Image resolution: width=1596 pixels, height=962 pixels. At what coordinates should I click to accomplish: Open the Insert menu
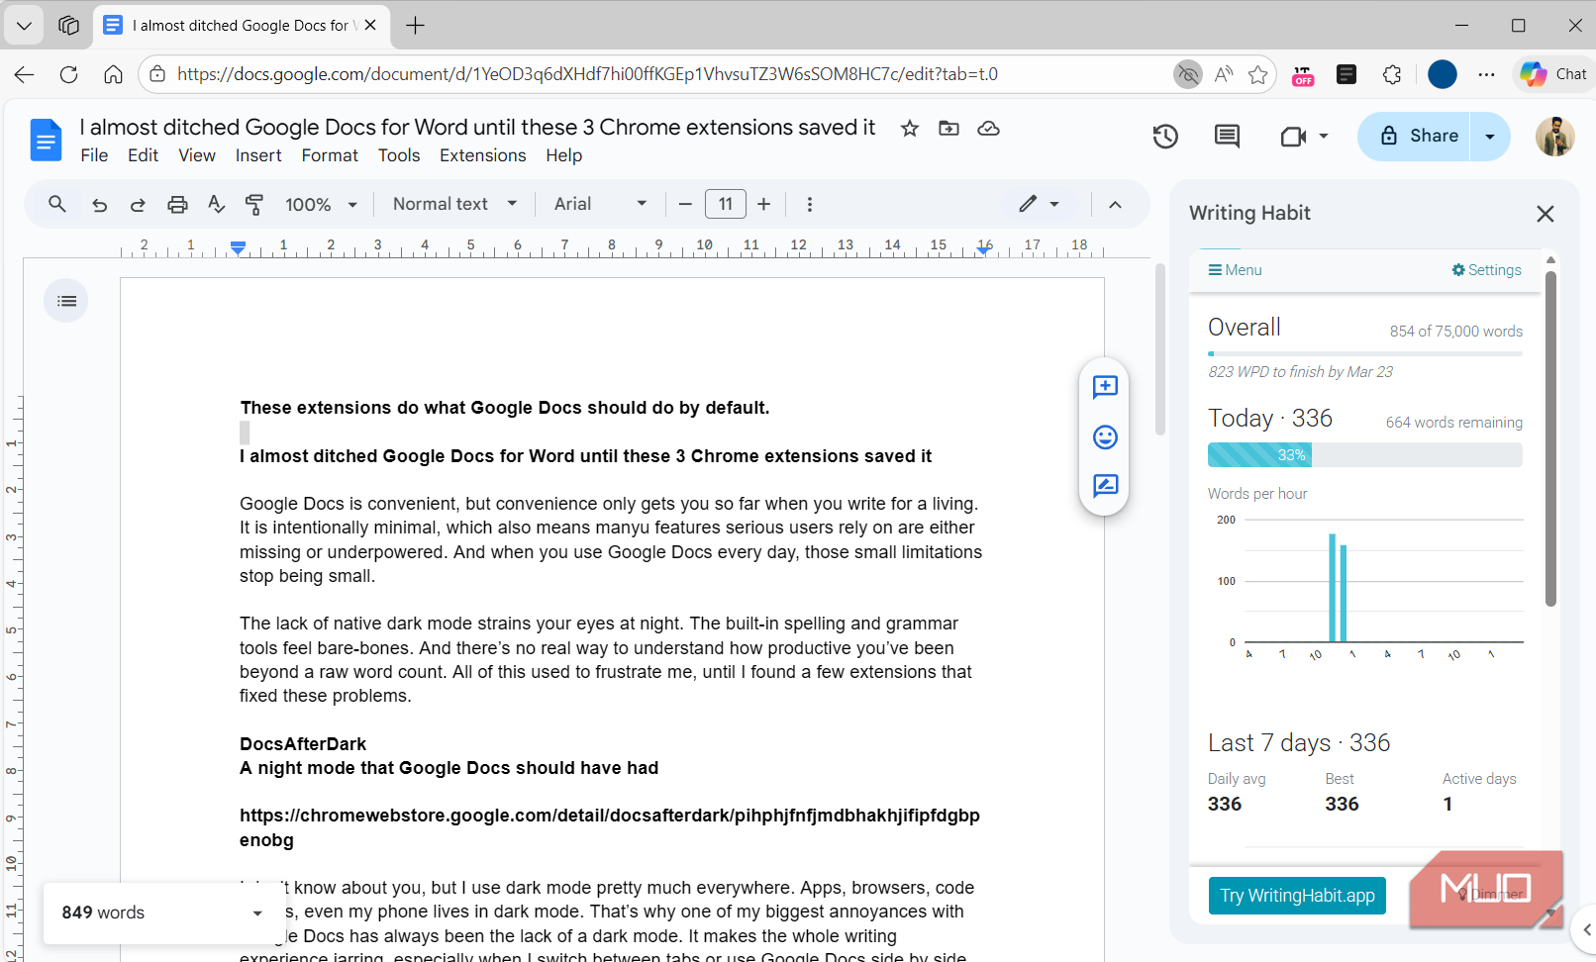(258, 155)
